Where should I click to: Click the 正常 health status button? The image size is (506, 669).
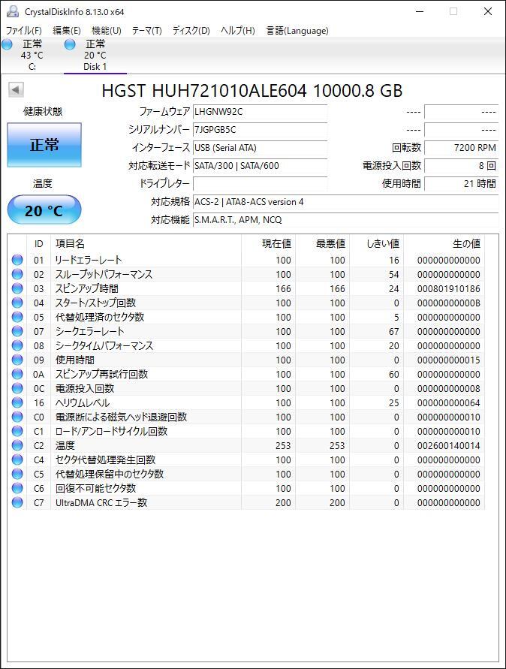point(44,145)
